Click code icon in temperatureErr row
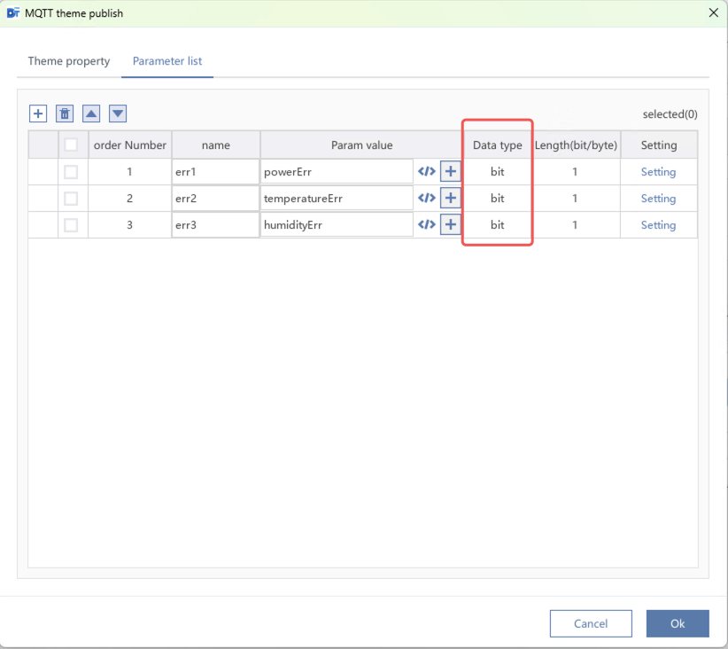This screenshot has height=649, width=728. 426,199
